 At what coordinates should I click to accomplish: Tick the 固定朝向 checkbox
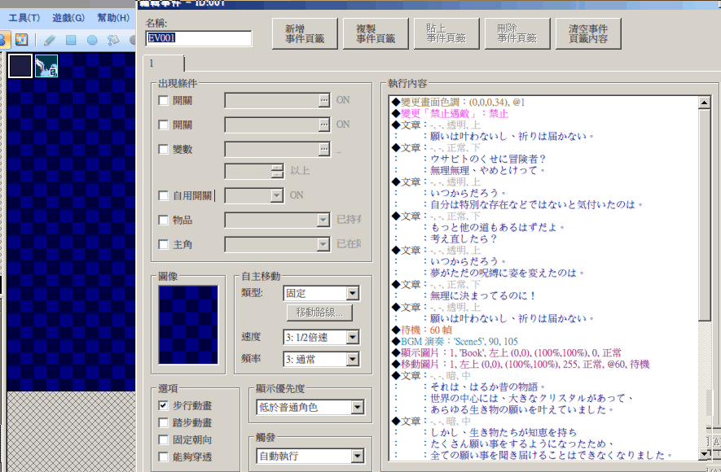pyautogui.click(x=163, y=439)
